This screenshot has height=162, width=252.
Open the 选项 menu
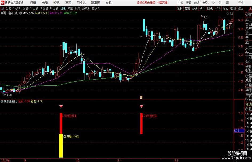pos(205,3)
